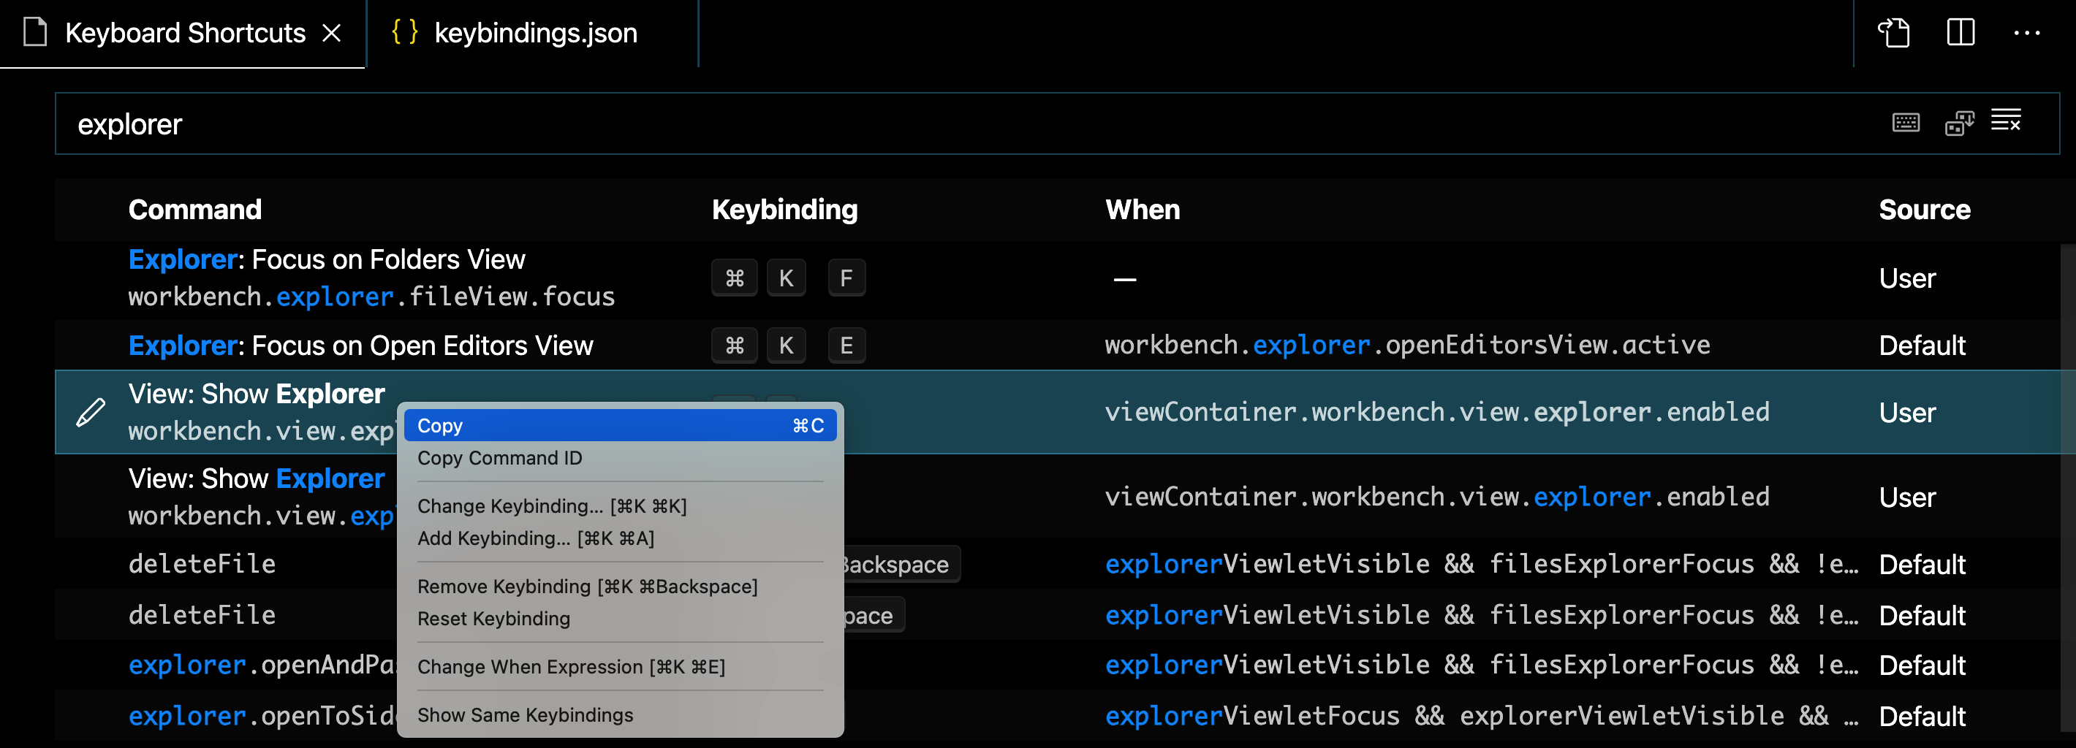The width and height of the screenshot is (2076, 748).
Task: Open Keyboard Shortcuts JSON file icon
Action: click(1894, 33)
